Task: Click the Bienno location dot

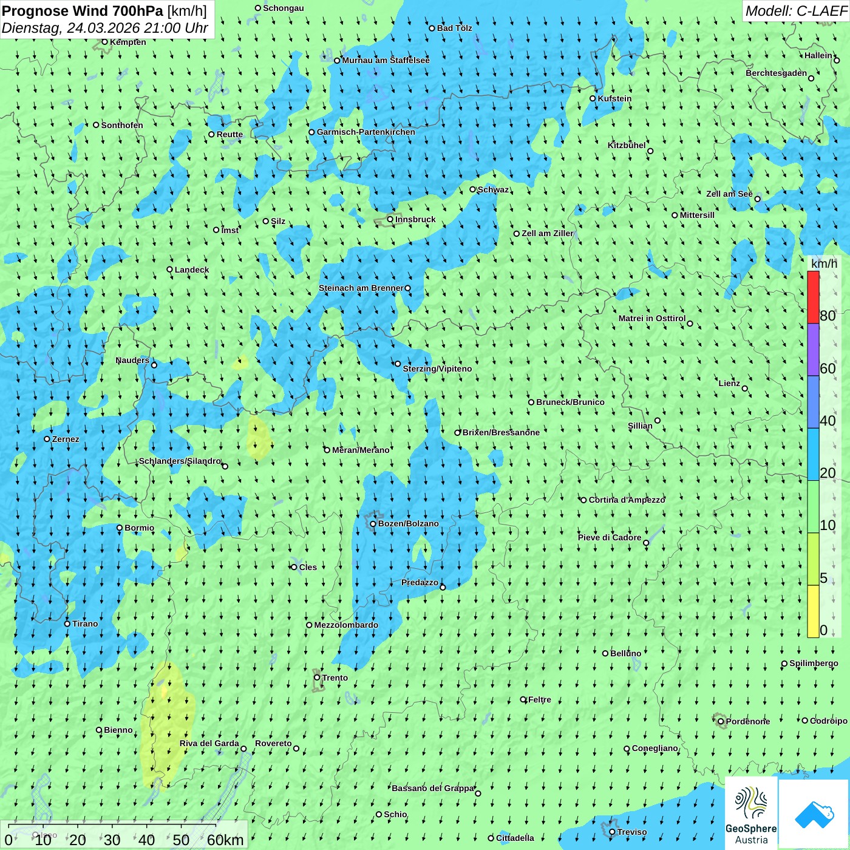Action: 99,730
